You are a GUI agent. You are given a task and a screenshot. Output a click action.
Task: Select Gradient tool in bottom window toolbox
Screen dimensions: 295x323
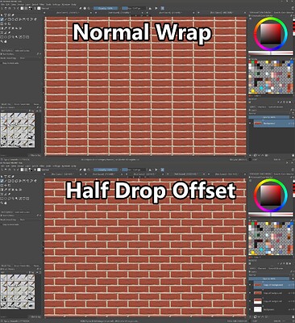pyautogui.click(x=2, y=190)
